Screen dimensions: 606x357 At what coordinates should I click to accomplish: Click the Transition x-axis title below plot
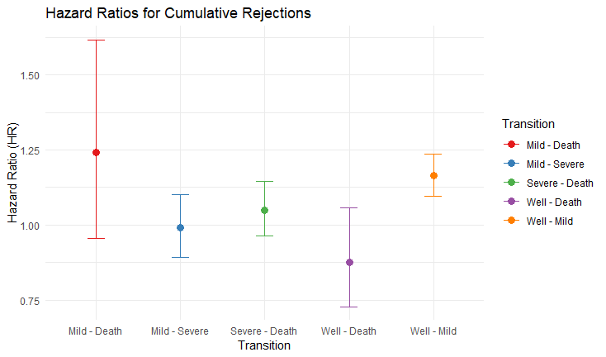pyautogui.click(x=263, y=346)
